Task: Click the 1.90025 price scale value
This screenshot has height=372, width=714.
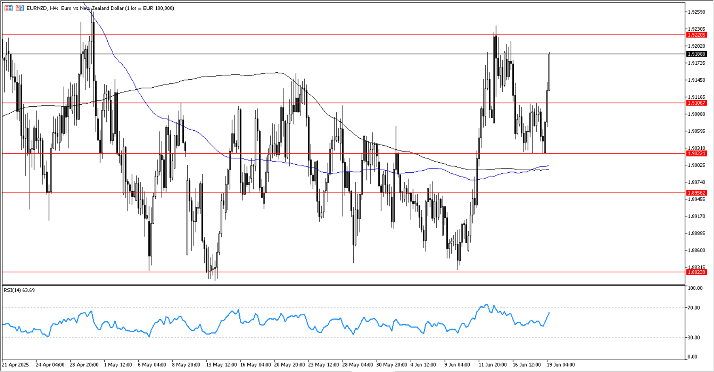Action: pos(697,165)
